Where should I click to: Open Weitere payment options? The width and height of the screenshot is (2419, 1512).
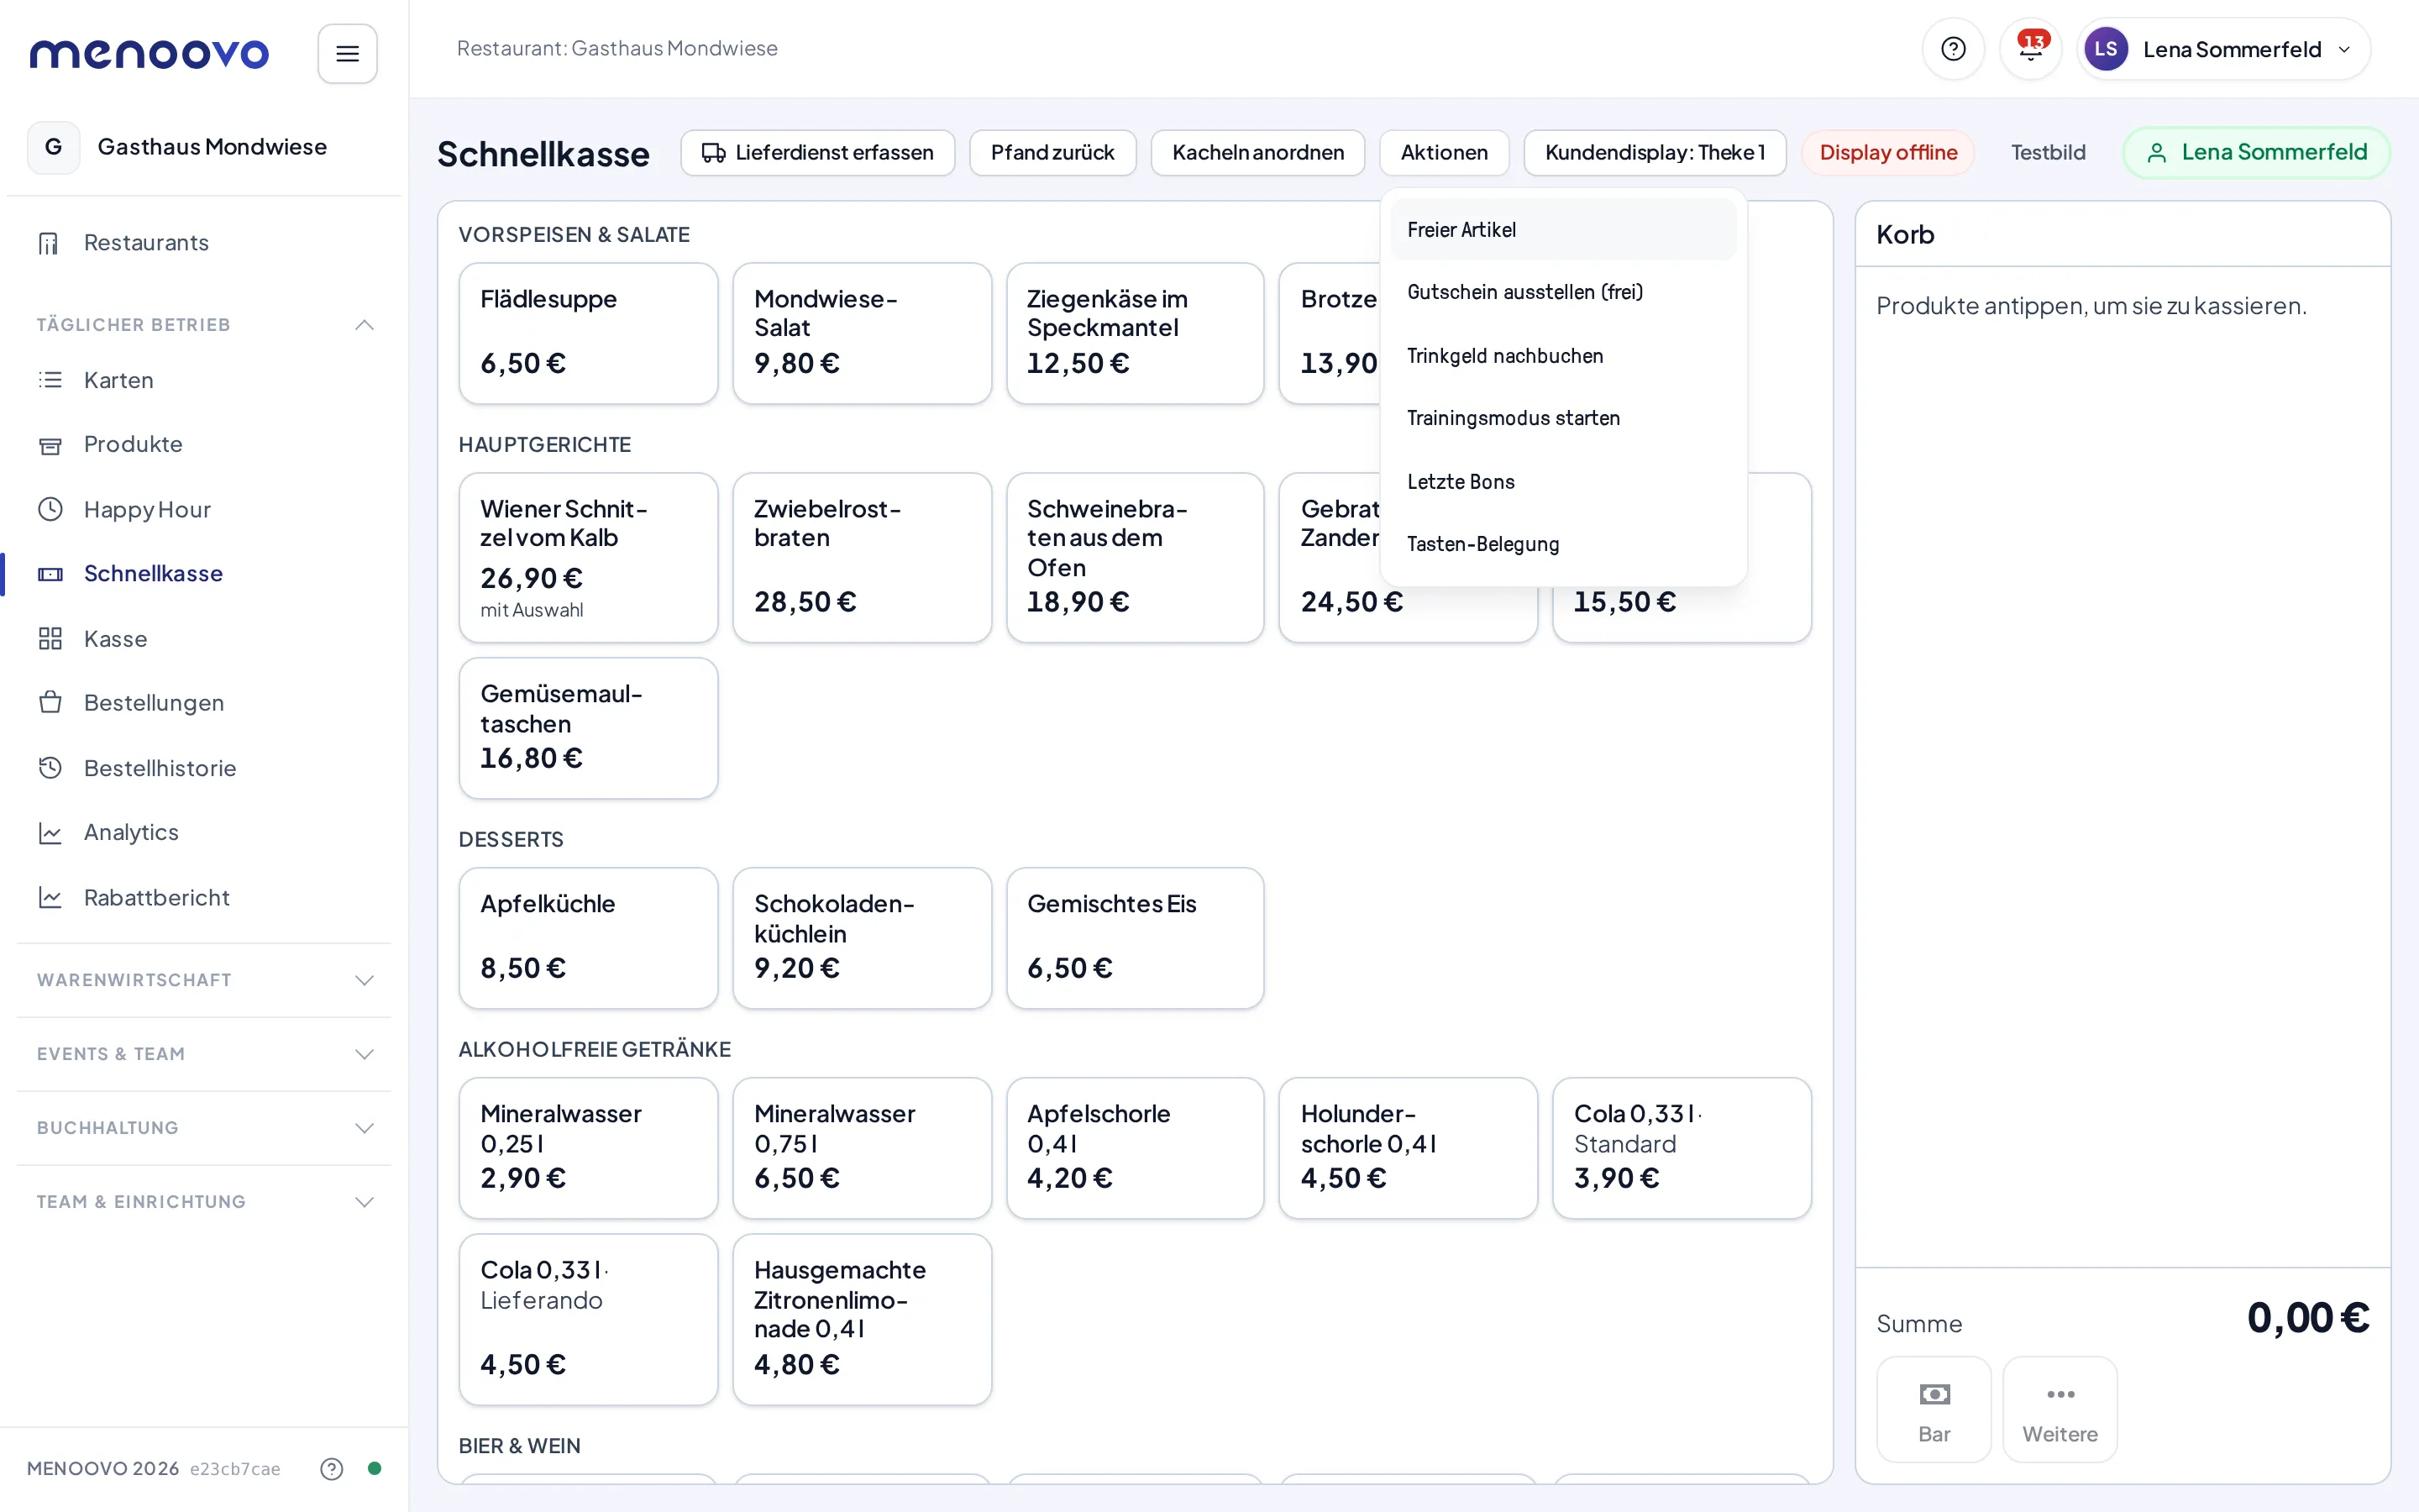click(2060, 1409)
